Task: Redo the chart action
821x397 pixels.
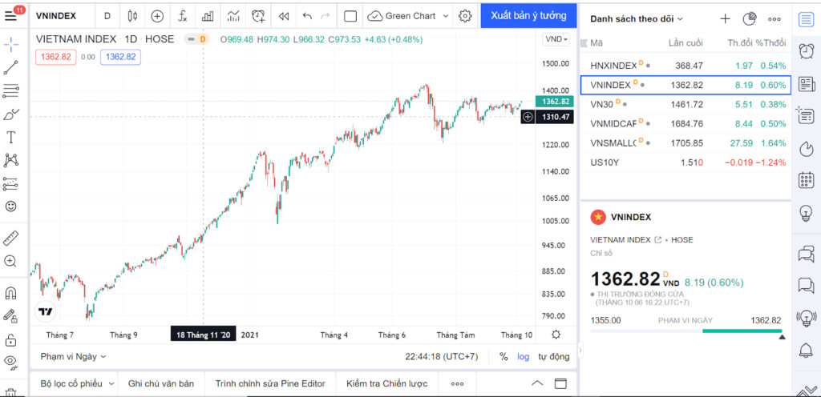Action: point(326,16)
